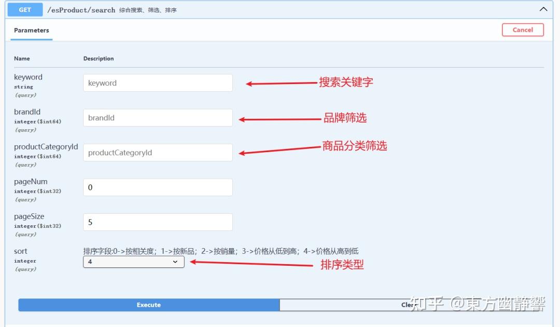Click the pageSize field showing 5

[x=158, y=222]
